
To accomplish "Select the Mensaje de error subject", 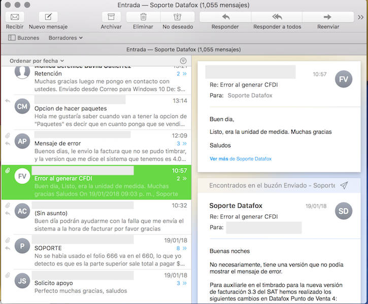I will [57, 143].
